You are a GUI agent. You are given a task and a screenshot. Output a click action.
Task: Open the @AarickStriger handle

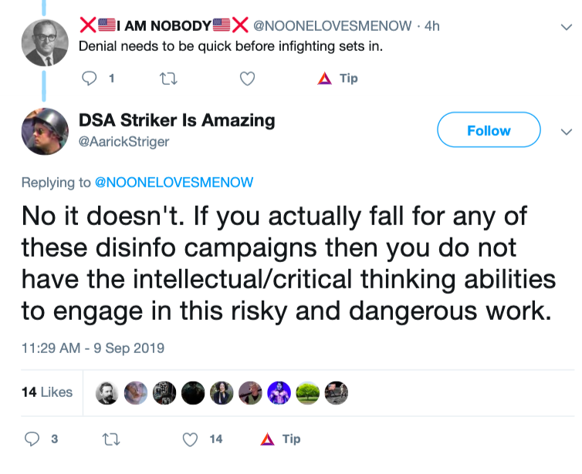124,141
